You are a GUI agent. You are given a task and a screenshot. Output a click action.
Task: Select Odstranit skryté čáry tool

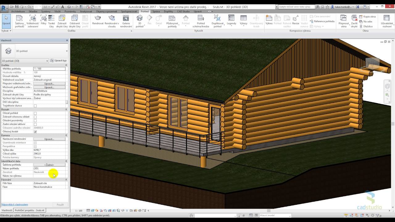(75, 21)
